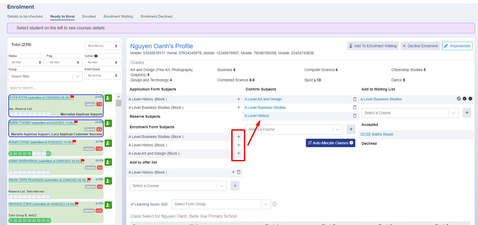Open Colour filter dropdown
Image resolution: width=478 pixels, height=225 pixels.
[x=103, y=62]
